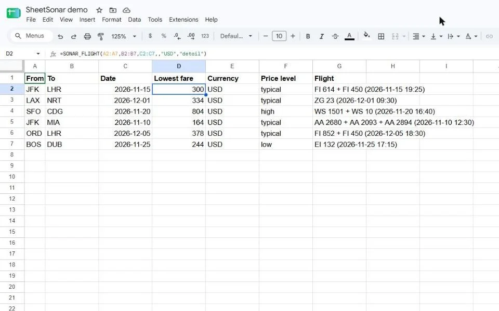
Task: Open horizontal align dropdown
Action: [418, 36]
